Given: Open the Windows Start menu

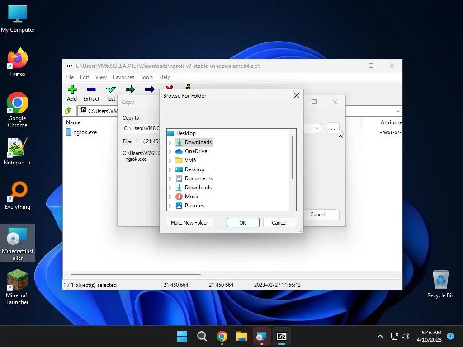Looking at the screenshot, I should [x=182, y=336].
